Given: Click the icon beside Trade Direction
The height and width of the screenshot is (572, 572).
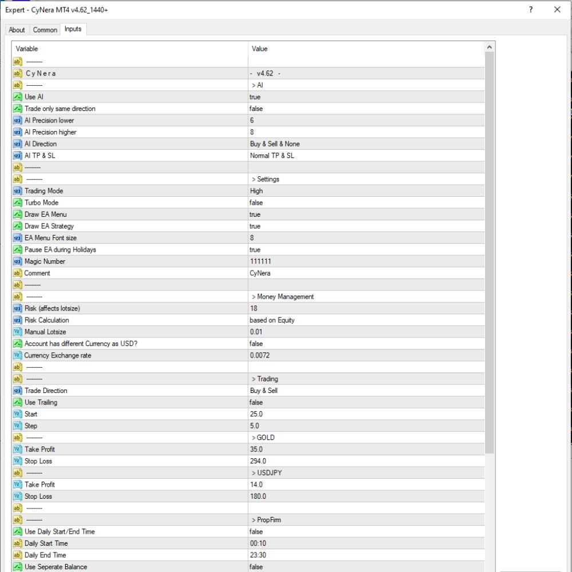Looking at the screenshot, I should 18,391.
